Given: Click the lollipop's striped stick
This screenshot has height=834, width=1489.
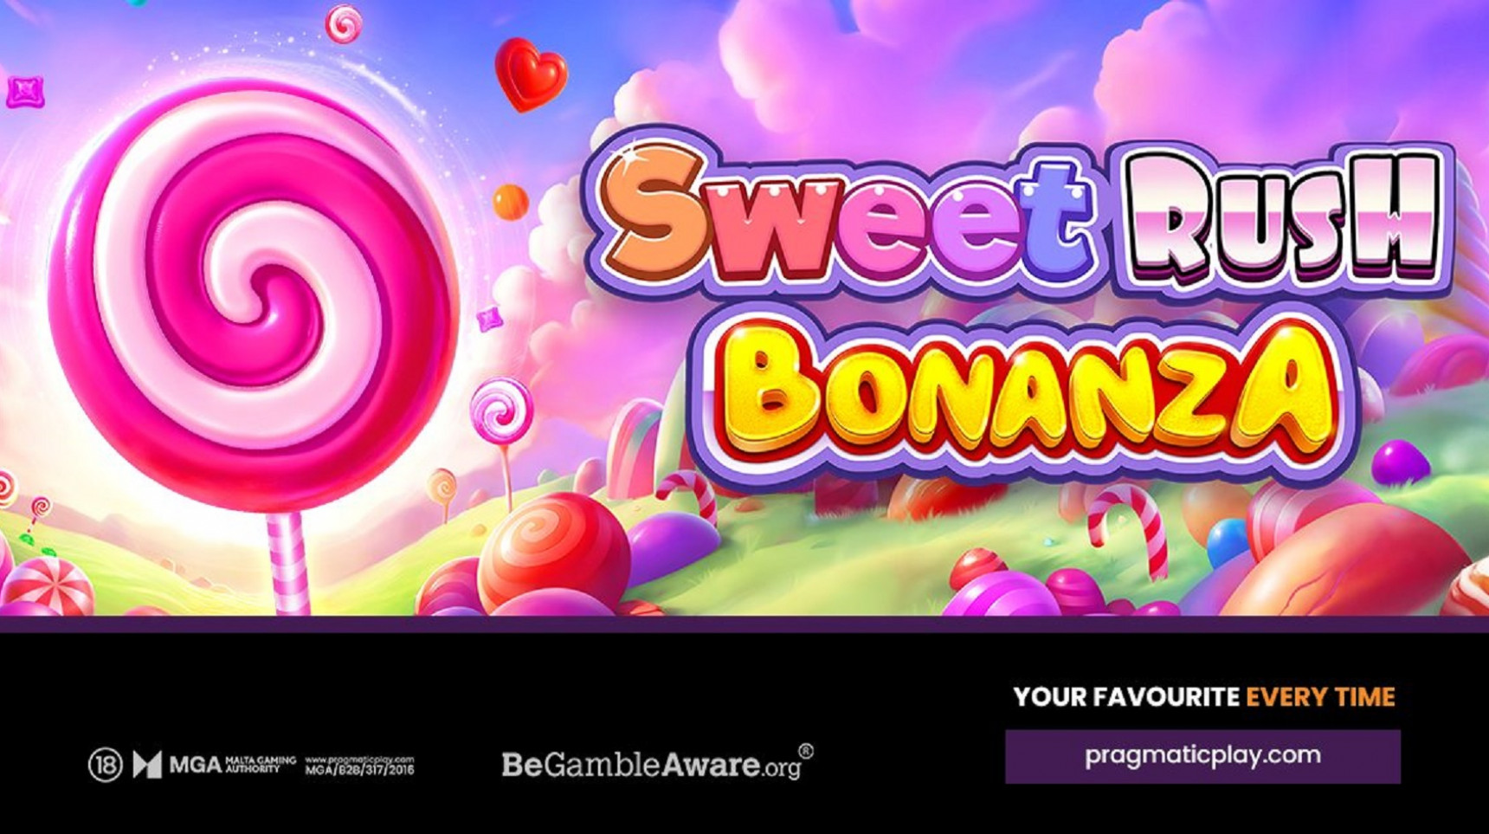Looking at the screenshot, I should [288, 563].
